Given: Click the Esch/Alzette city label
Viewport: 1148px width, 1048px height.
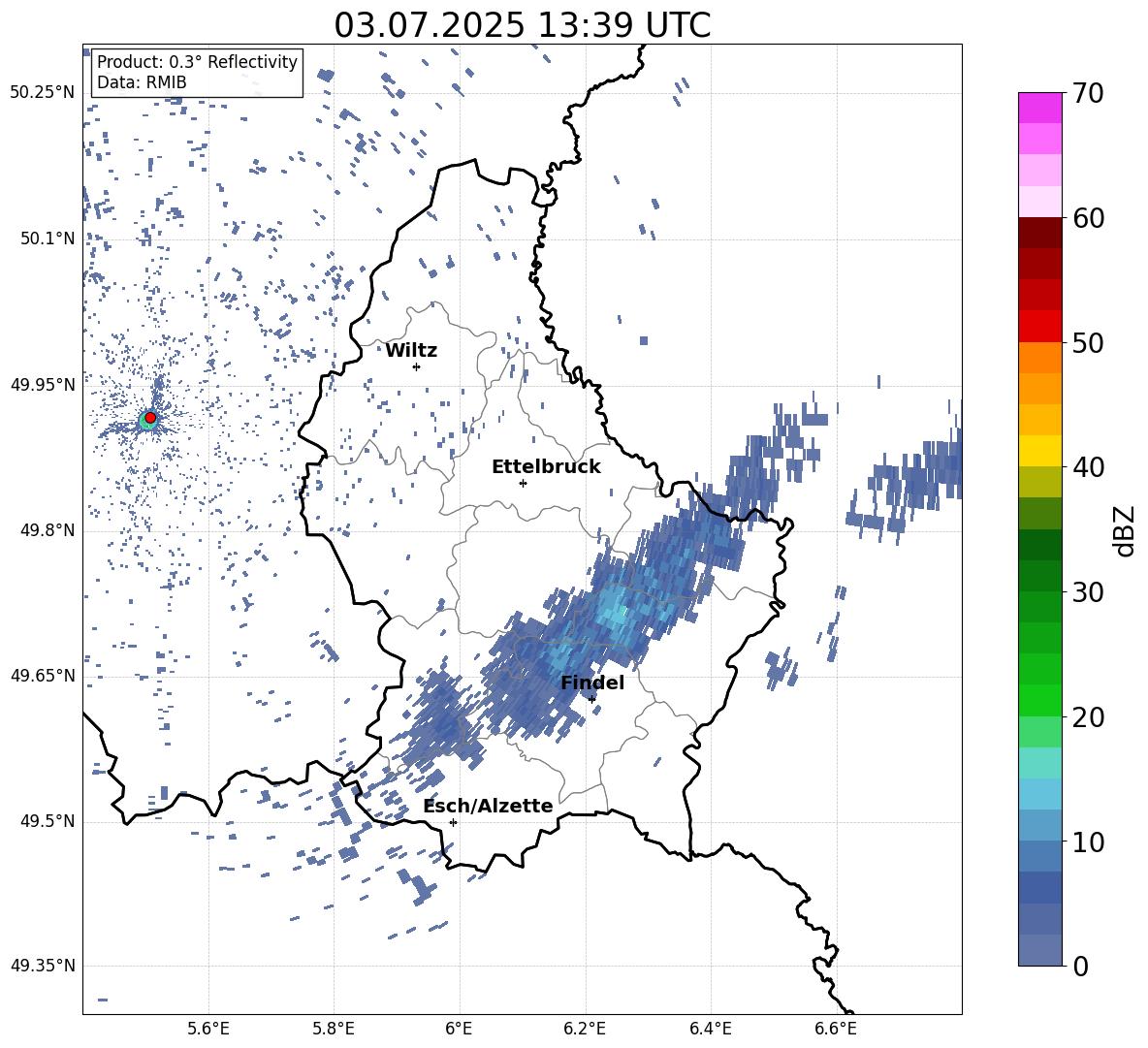Looking at the screenshot, I should (x=489, y=807).
